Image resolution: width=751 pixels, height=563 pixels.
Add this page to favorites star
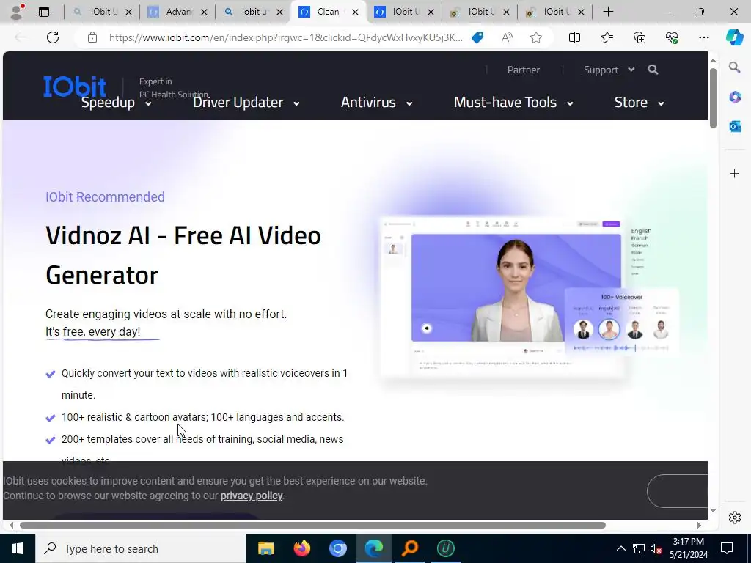point(536,37)
